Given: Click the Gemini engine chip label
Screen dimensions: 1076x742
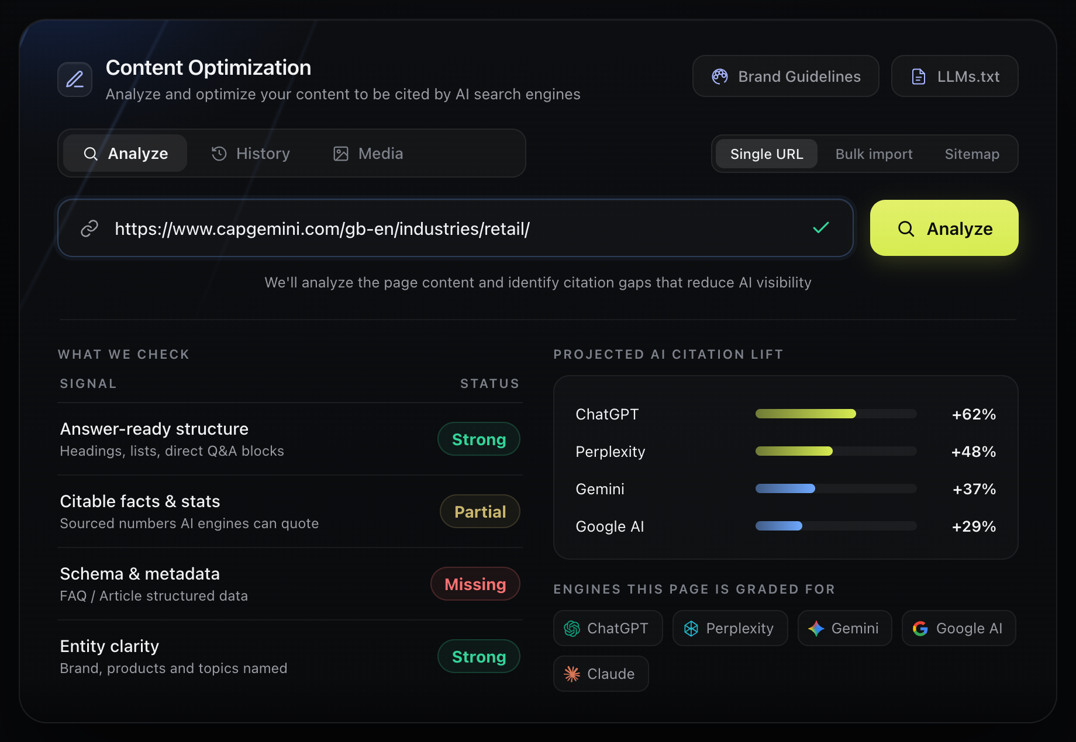Looking at the screenshot, I should pos(855,628).
